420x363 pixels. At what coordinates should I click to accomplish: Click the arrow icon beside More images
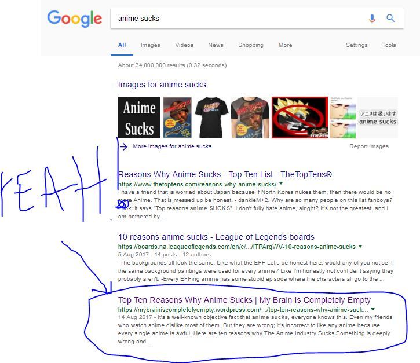[x=123, y=146]
